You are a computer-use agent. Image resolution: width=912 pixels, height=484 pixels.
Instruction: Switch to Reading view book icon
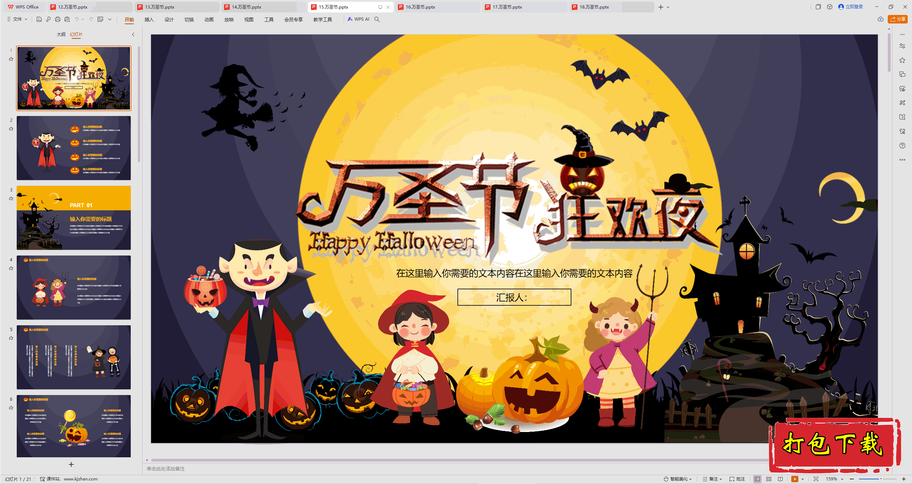click(781, 479)
